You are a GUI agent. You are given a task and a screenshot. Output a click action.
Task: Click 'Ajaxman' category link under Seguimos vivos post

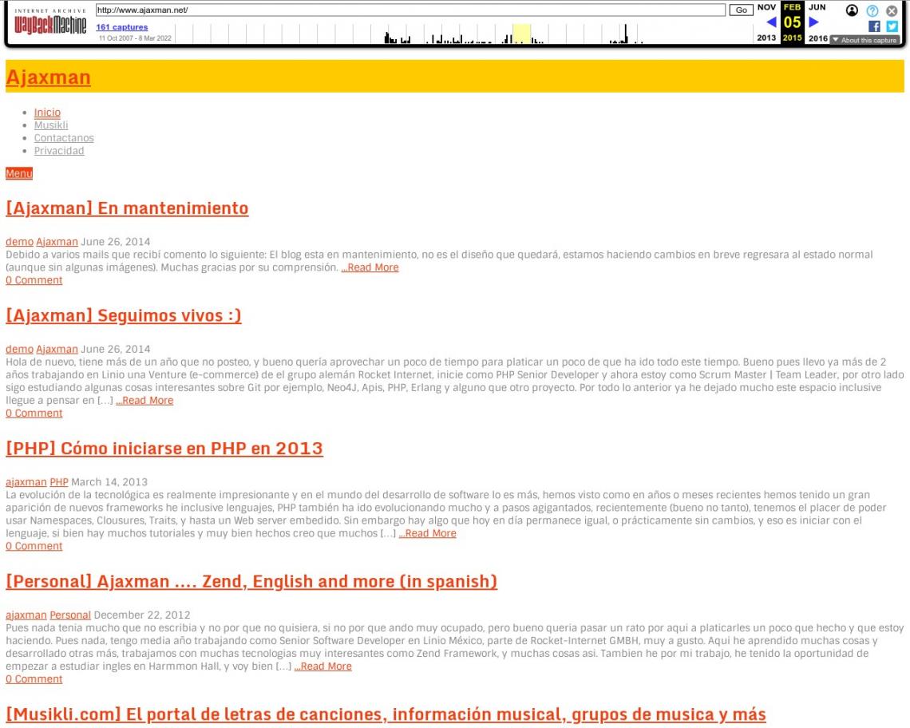coord(57,349)
